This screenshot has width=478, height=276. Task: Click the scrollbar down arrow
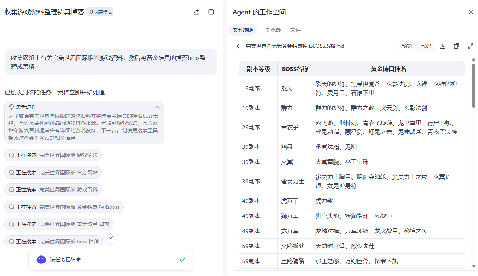coord(474,266)
